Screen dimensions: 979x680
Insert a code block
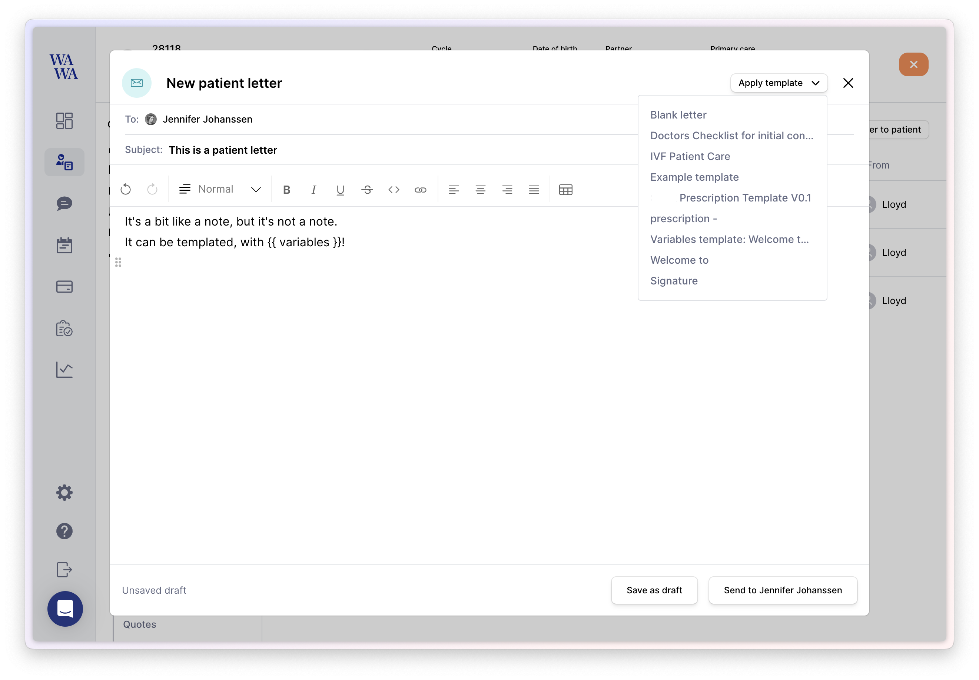coord(394,190)
